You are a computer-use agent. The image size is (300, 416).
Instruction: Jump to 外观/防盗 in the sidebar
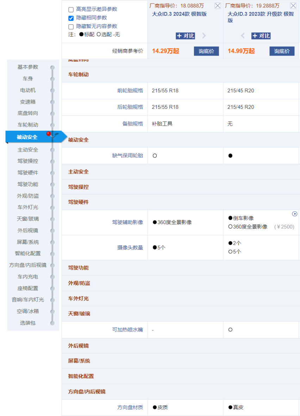28,196
